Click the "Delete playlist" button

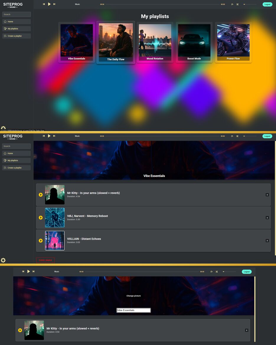click(x=45, y=260)
